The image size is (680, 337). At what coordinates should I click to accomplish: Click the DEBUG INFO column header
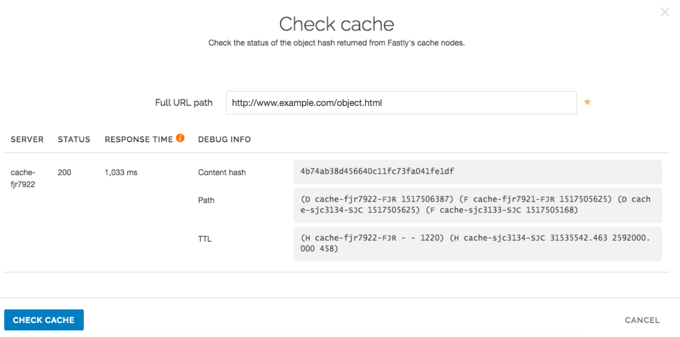click(224, 139)
